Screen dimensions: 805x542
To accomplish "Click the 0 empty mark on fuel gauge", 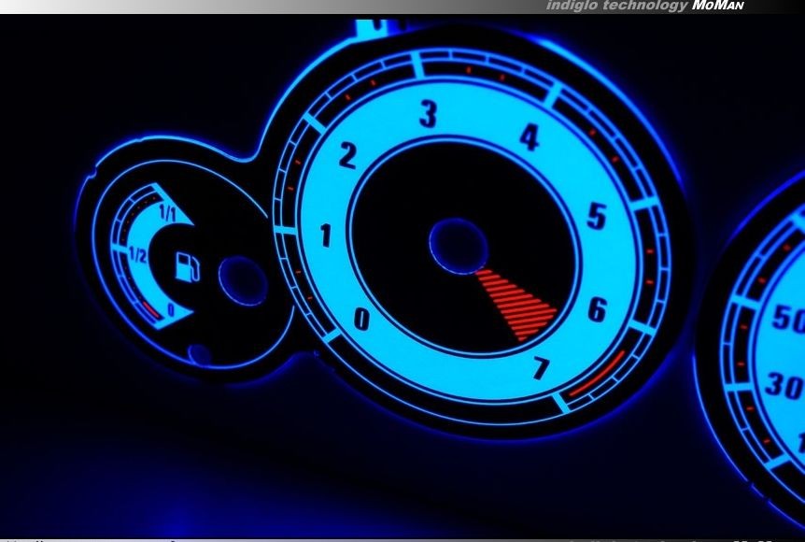I will [171, 310].
